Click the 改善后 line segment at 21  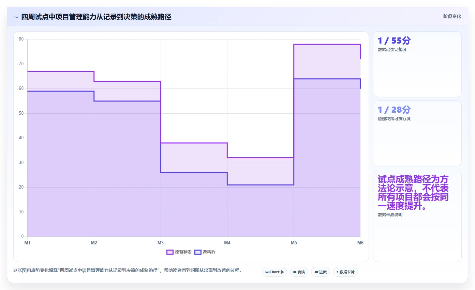261,185
